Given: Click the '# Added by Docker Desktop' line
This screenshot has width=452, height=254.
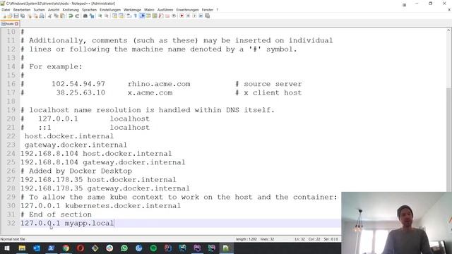Looking at the screenshot, I should [76, 171].
